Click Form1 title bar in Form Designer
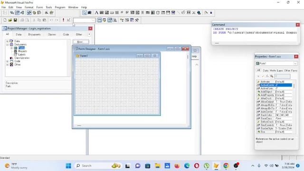Viewport: 304px width, 171px height. point(117,56)
